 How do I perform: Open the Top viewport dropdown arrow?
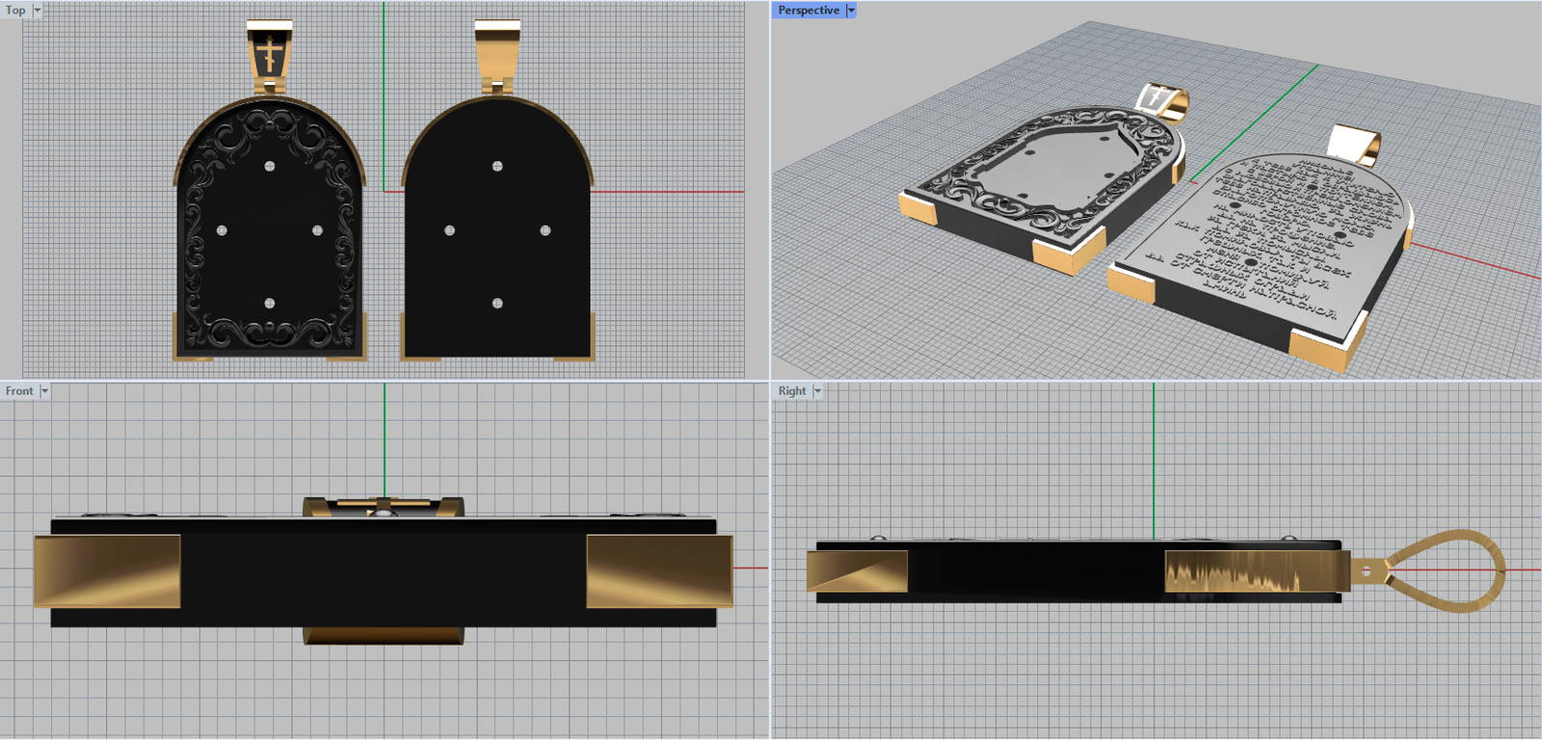[38, 11]
